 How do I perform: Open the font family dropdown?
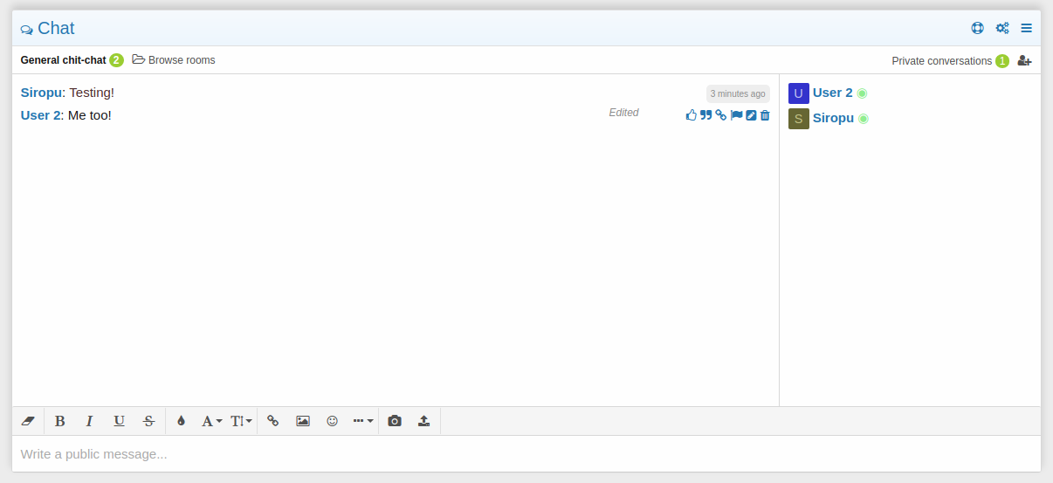pos(212,421)
